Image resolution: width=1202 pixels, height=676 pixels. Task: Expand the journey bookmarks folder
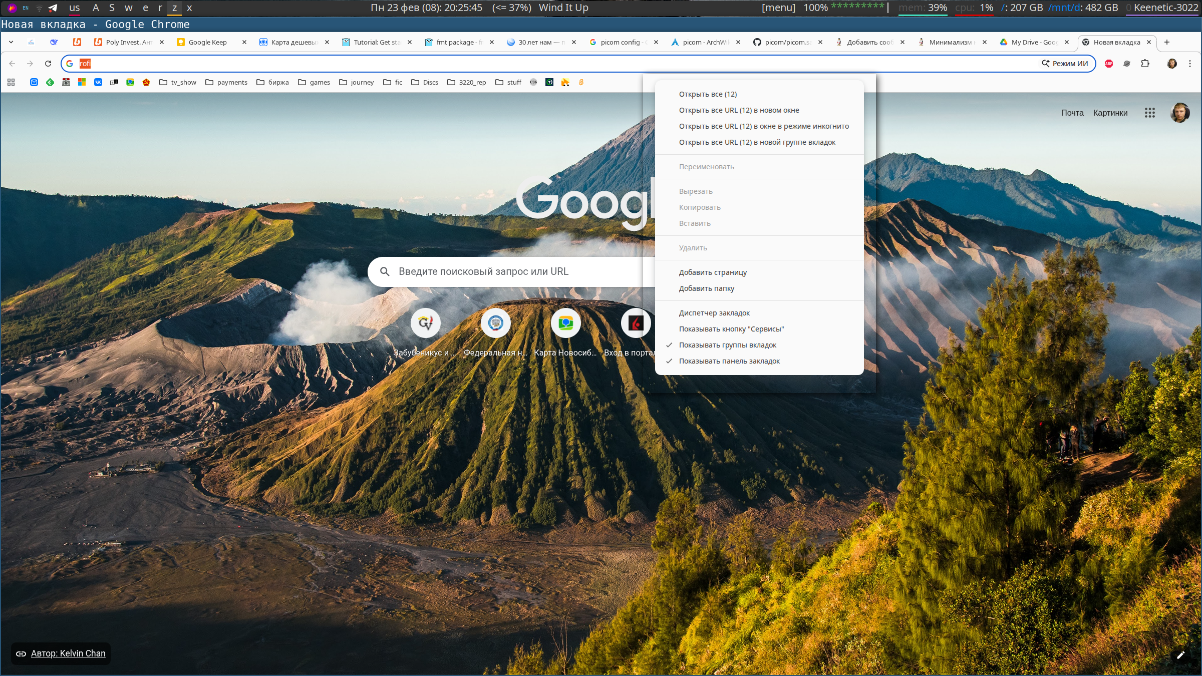(356, 82)
